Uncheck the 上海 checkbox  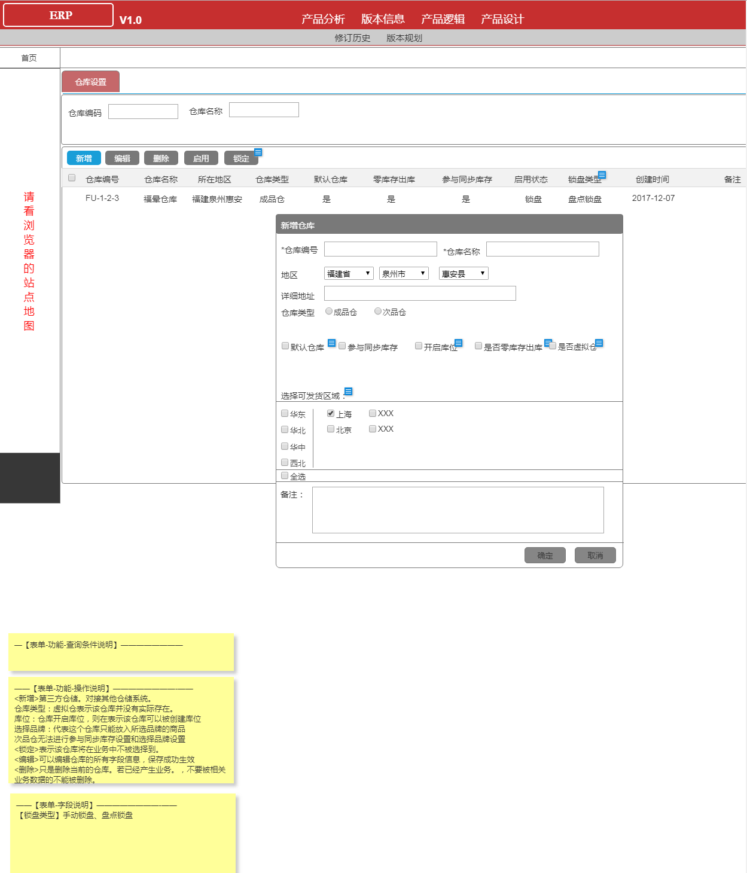331,413
